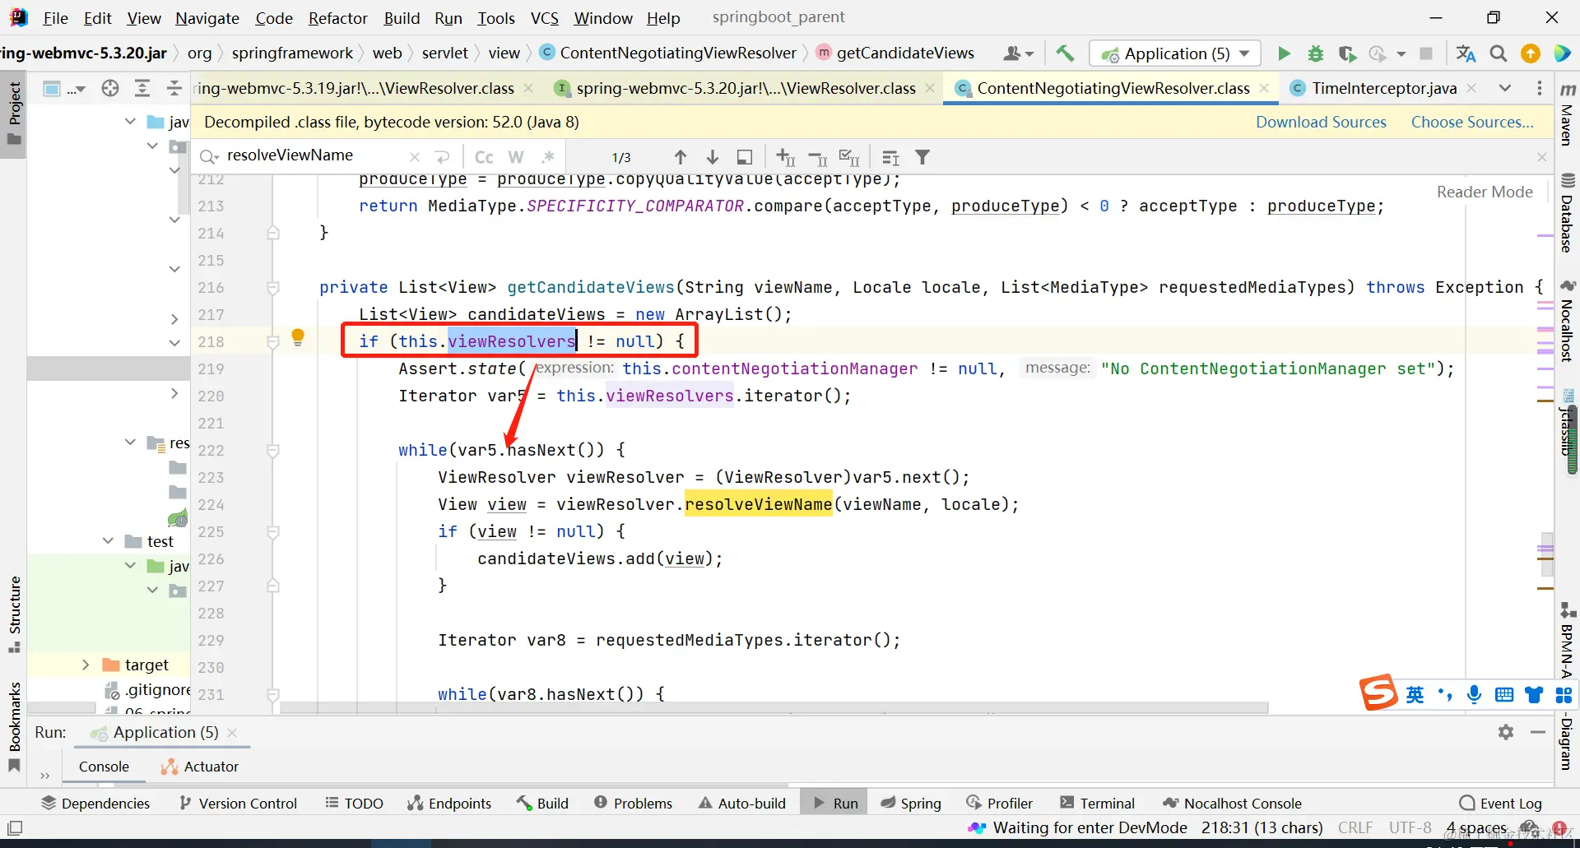
Task: Open the IME soft keyboard icon
Action: pos(1504,694)
